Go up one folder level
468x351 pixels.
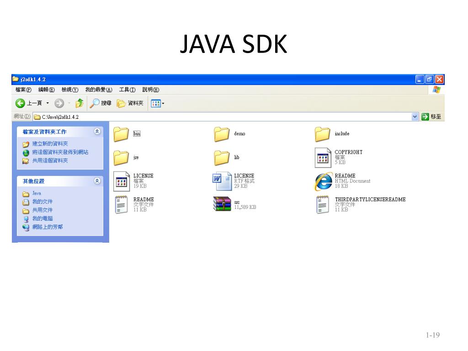pos(80,103)
